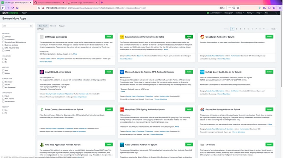Go to results page 2

236,29
